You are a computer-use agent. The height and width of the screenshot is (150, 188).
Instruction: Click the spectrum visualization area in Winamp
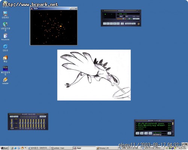click(109, 16)
